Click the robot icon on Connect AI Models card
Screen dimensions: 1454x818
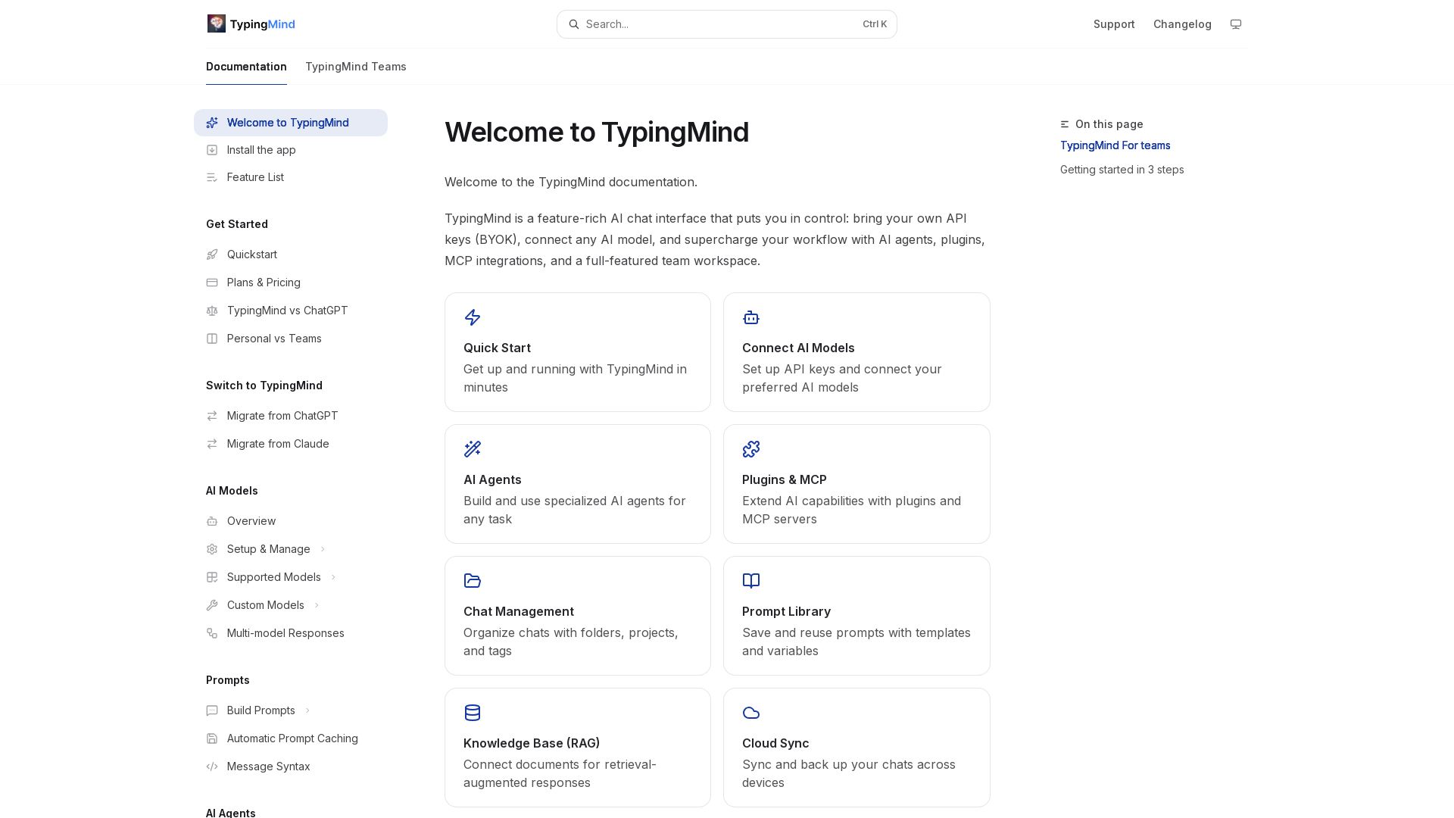751,317
